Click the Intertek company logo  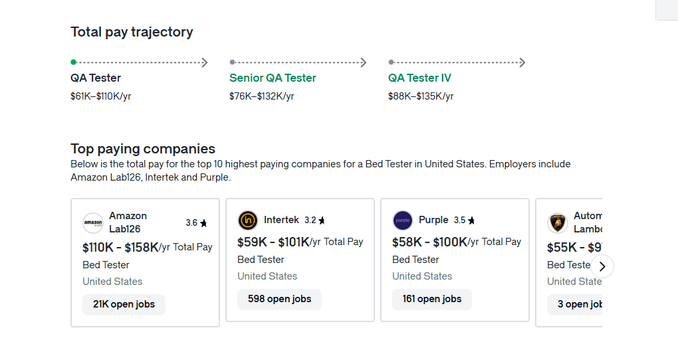(x=248, y=220)
